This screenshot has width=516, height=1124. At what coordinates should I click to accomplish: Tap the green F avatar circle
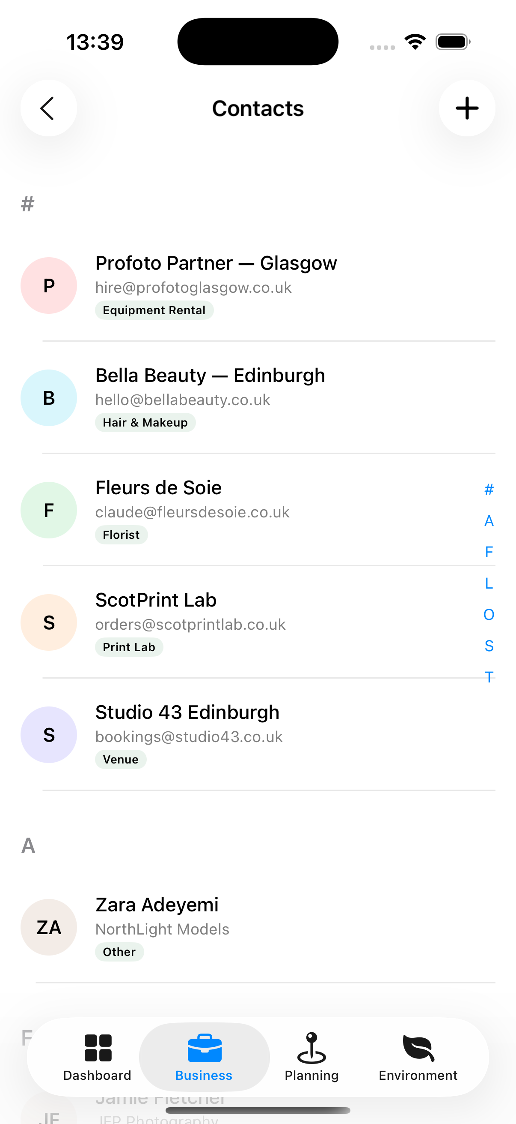(49, 510)
